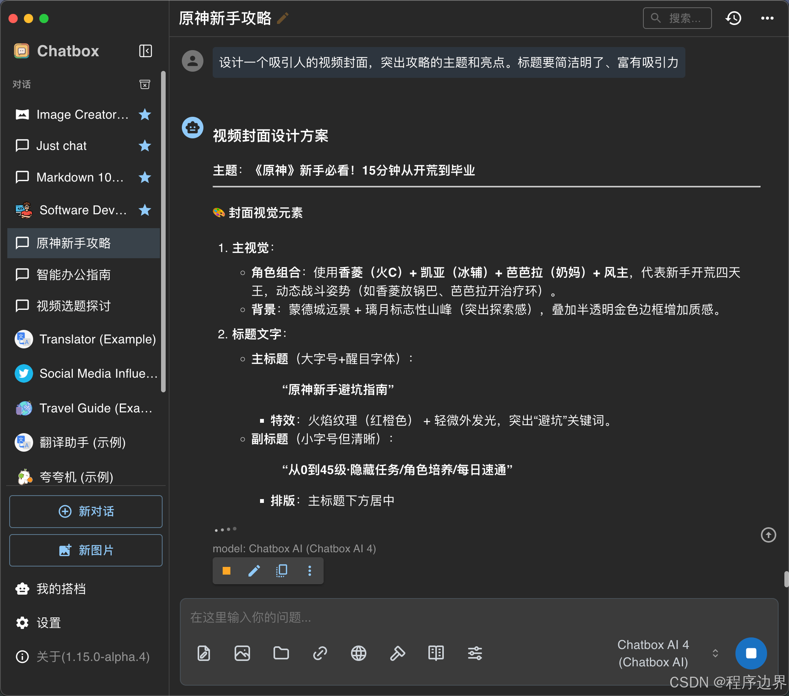Open 我的搭档 page
789x696 pixels.
point(83,588)
